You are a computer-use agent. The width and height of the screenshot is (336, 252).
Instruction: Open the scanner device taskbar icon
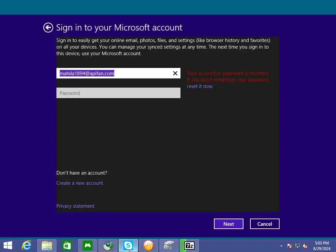(169, 245)
